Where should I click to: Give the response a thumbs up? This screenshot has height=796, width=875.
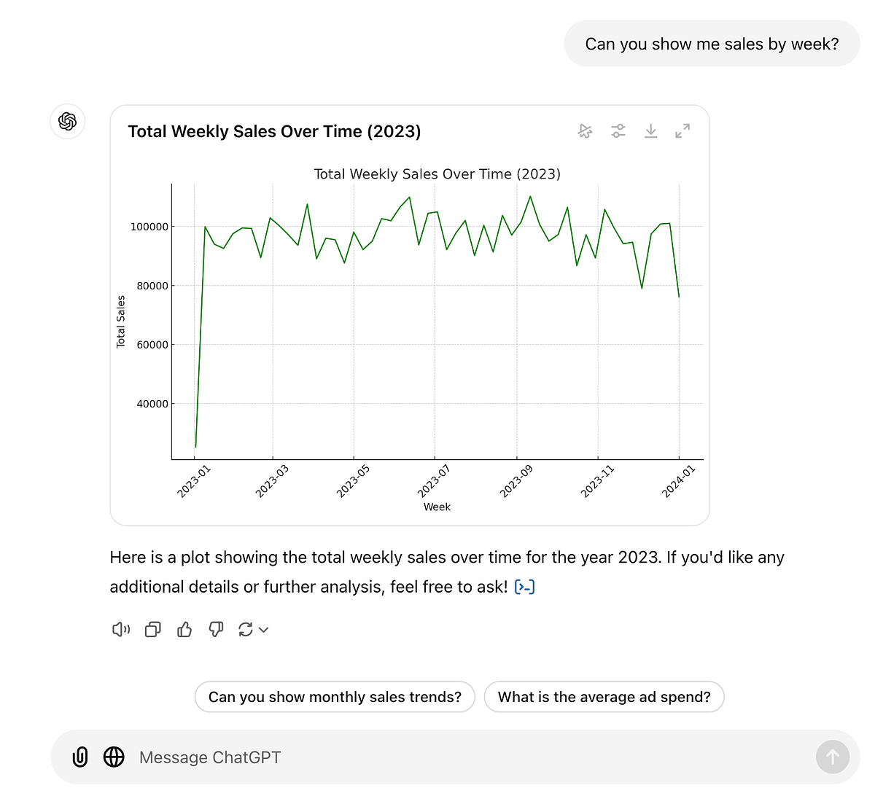(184, 629)
